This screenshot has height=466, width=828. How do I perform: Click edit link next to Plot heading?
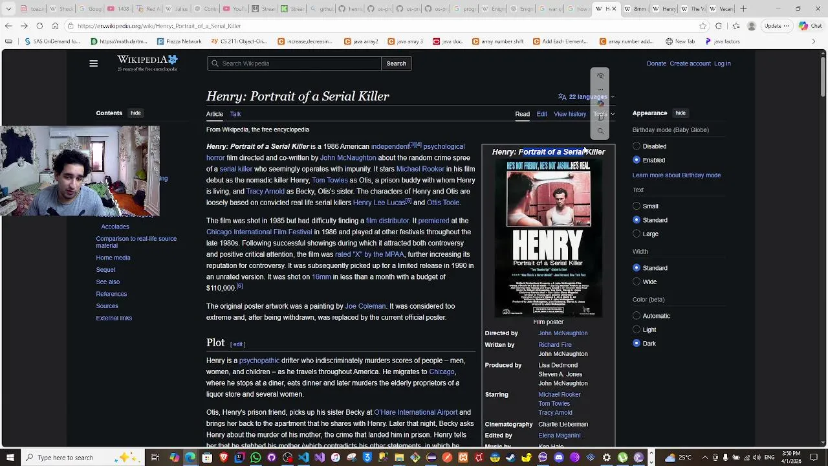coord(238,344)
